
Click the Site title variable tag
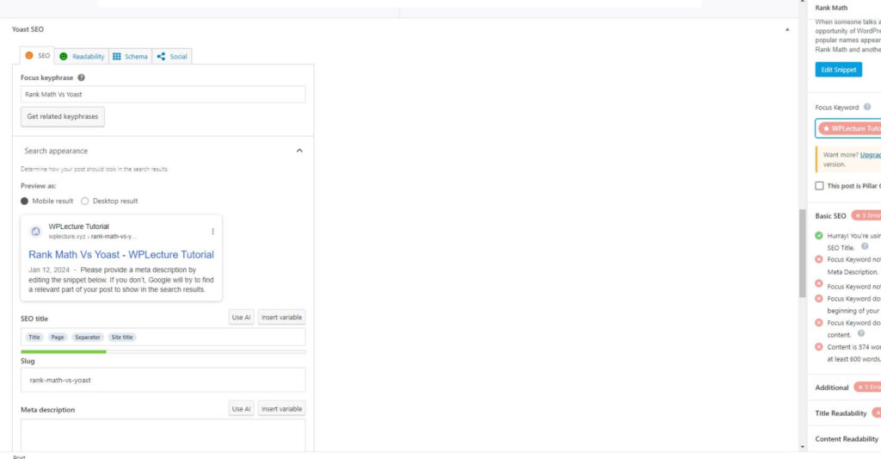coord(122,337)
